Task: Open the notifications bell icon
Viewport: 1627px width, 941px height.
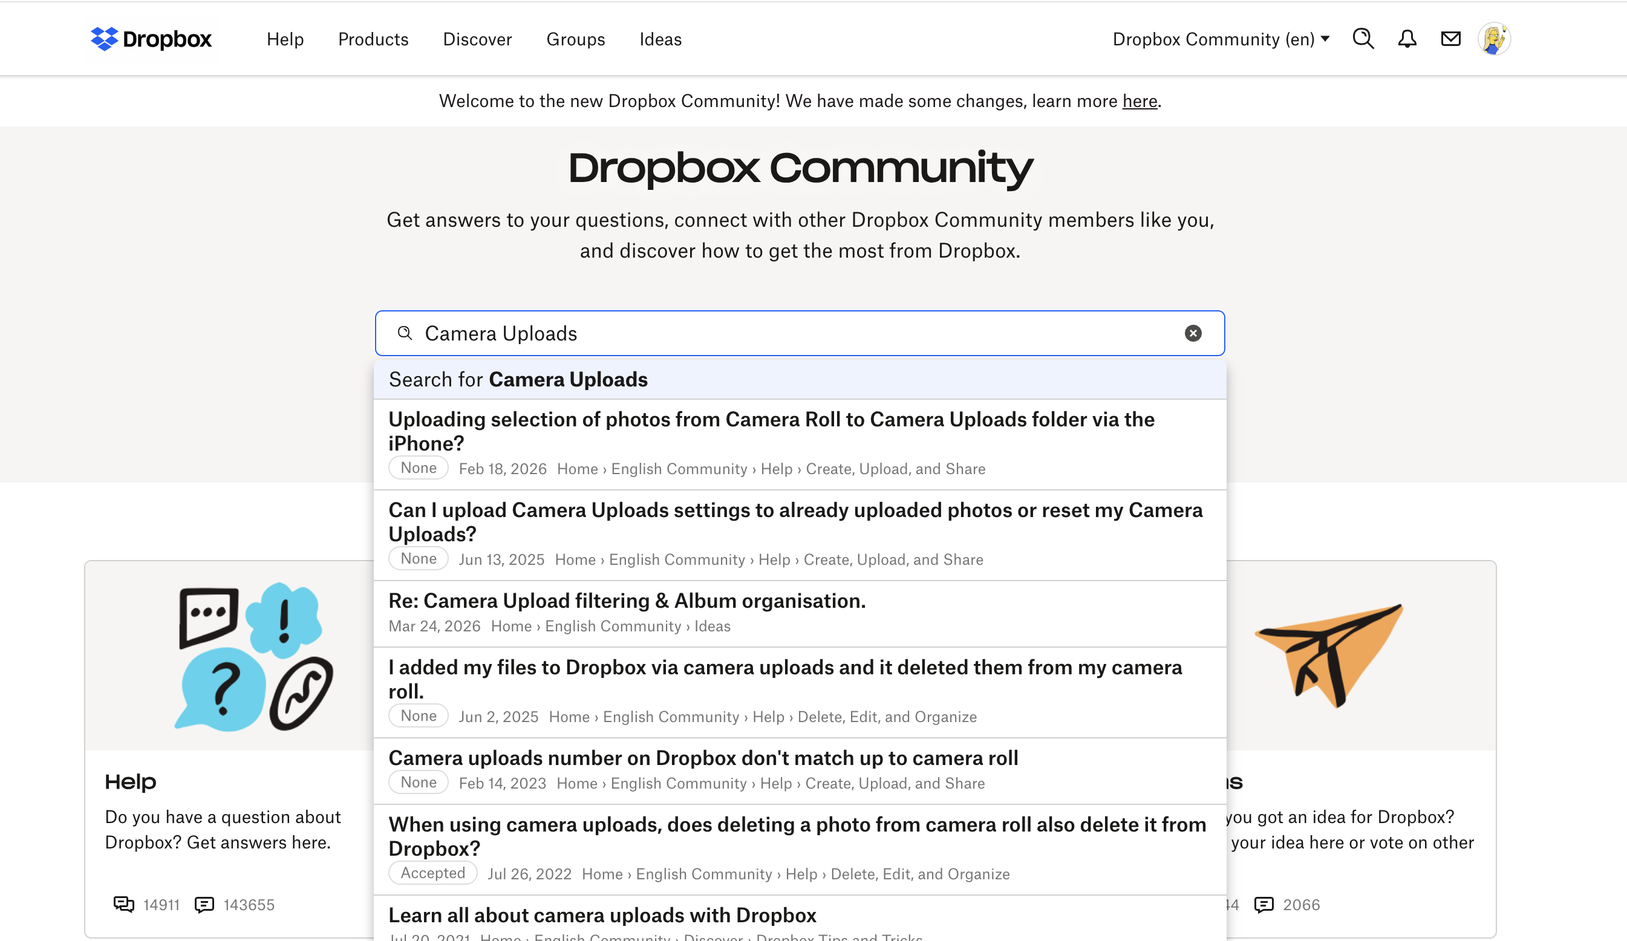Action: (1407, 39)
